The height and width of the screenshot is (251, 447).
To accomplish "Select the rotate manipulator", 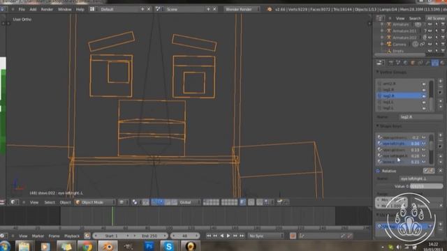I will pyautogui.click(x=168, y=202).
